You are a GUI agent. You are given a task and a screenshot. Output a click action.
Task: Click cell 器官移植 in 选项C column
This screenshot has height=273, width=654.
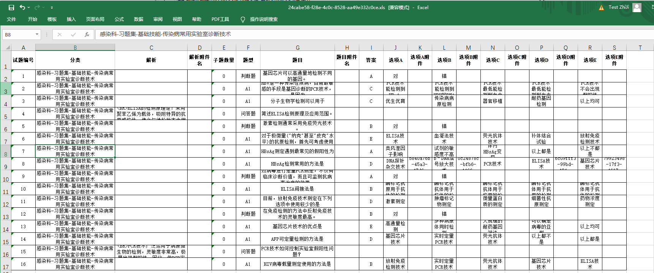pos(493,101)
